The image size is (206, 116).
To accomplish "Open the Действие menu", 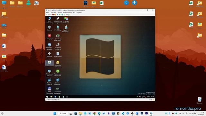I will coord(53,13).
